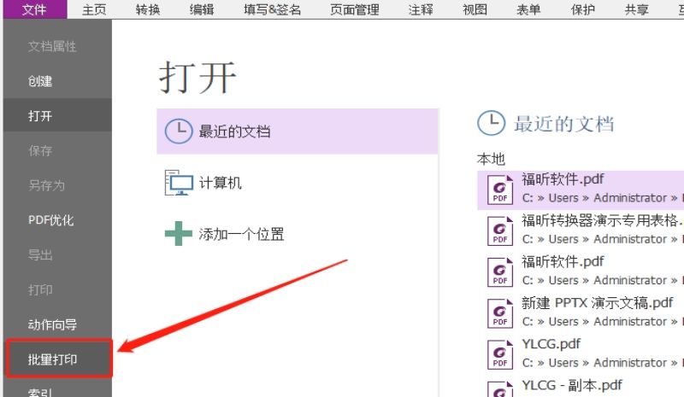Select 打开 in the file sidebar
This screenshot has width=684, height=397.
[57, 115]
